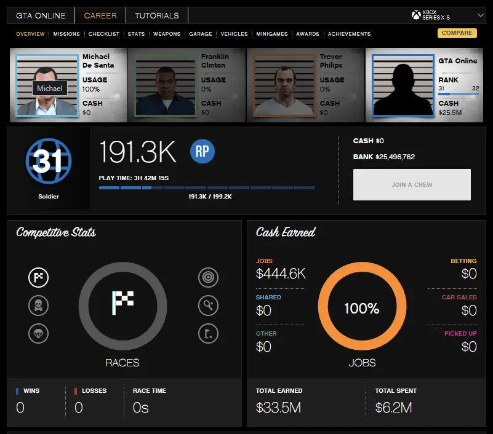
Task: Click the 191.3K / 199.2K progress text
Action: [210, 197]
